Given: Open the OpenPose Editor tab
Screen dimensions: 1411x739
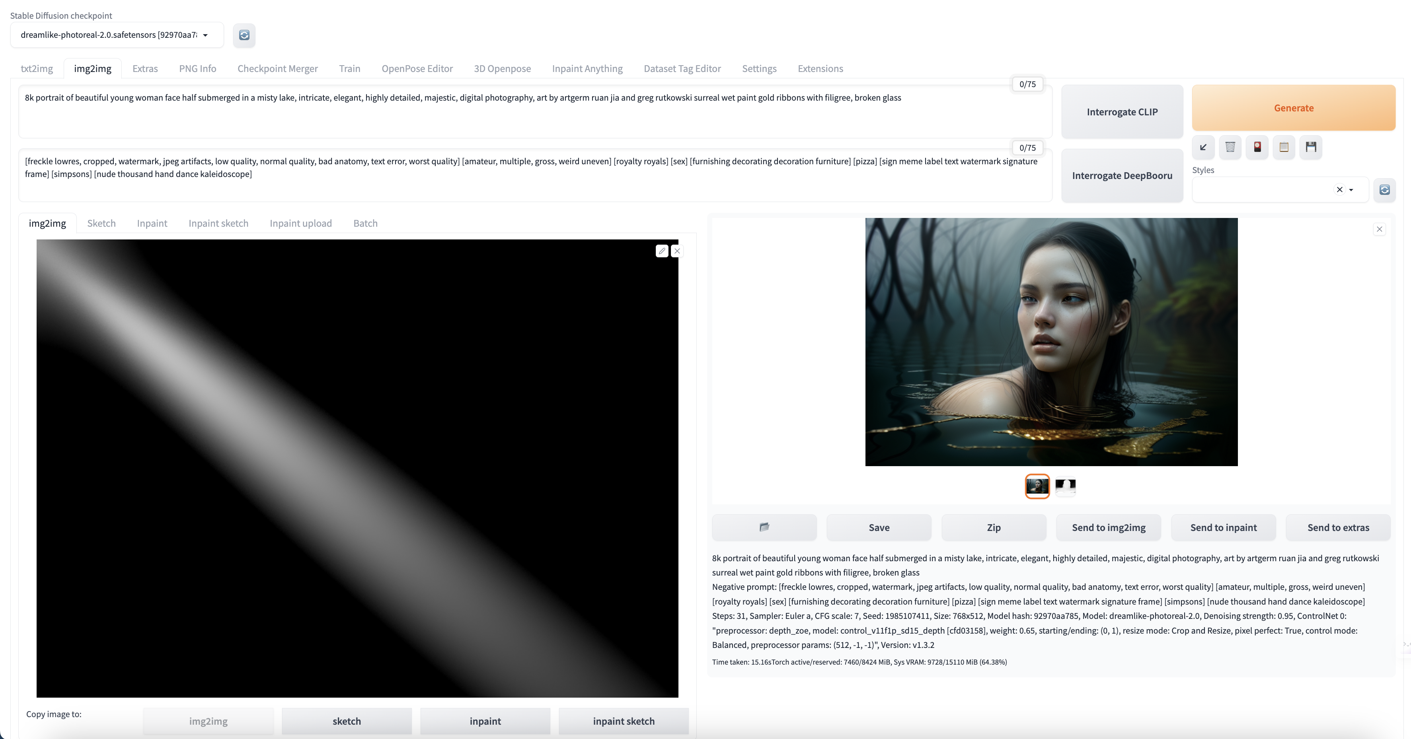Looking at the screenshot, I should (x=417, y=68).
